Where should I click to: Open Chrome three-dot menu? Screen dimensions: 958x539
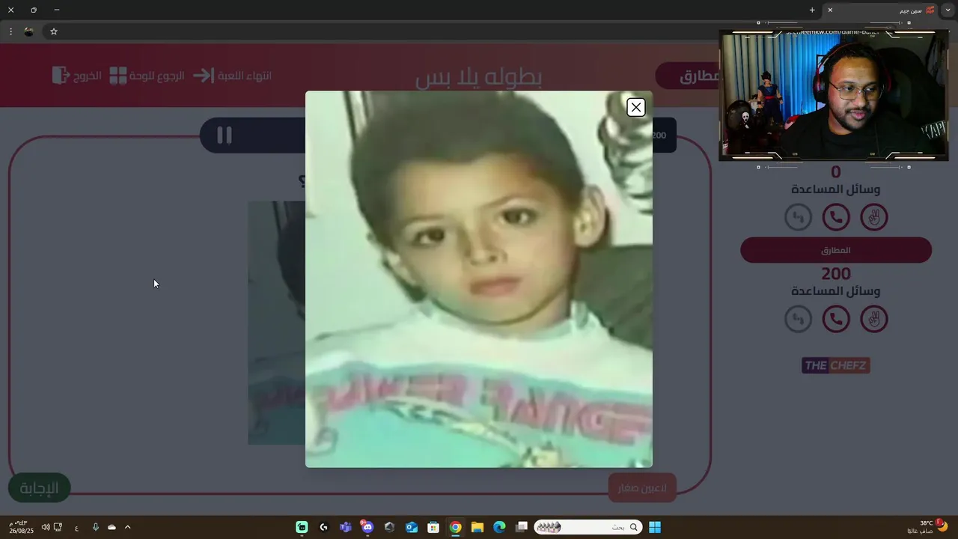10,31
